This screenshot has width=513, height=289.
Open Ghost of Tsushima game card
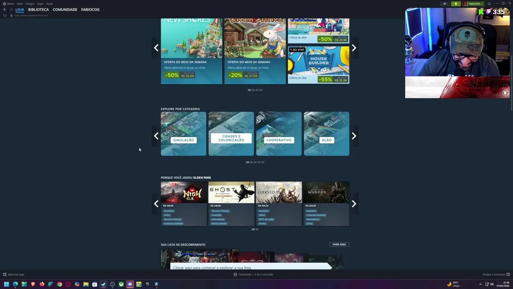click(x=231, y=204)
